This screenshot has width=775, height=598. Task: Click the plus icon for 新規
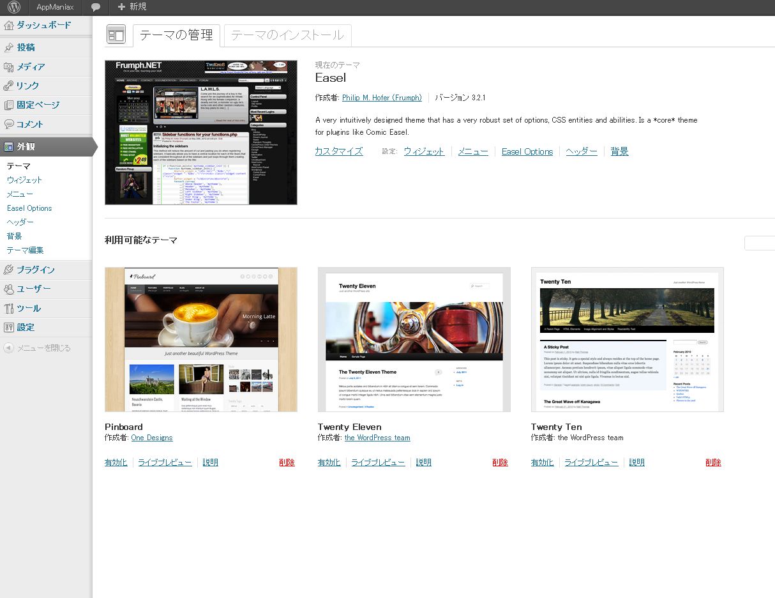coord(121,7)
